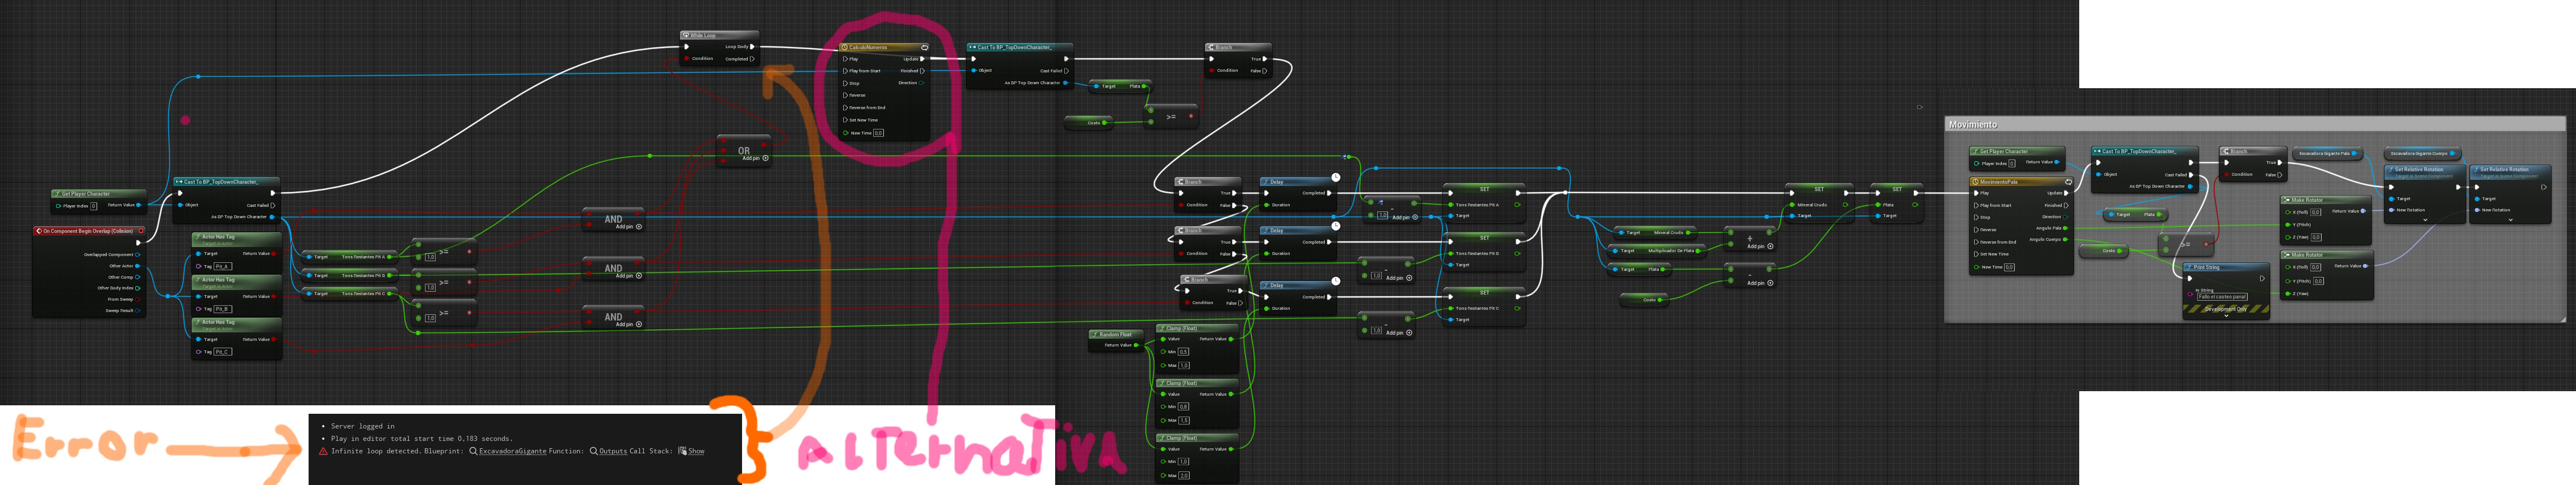Image resolution: width=2576 pixels, height=485 pixels.
Task: Select the Tons Restantes Pit B getter node
Action: [351, 275]
